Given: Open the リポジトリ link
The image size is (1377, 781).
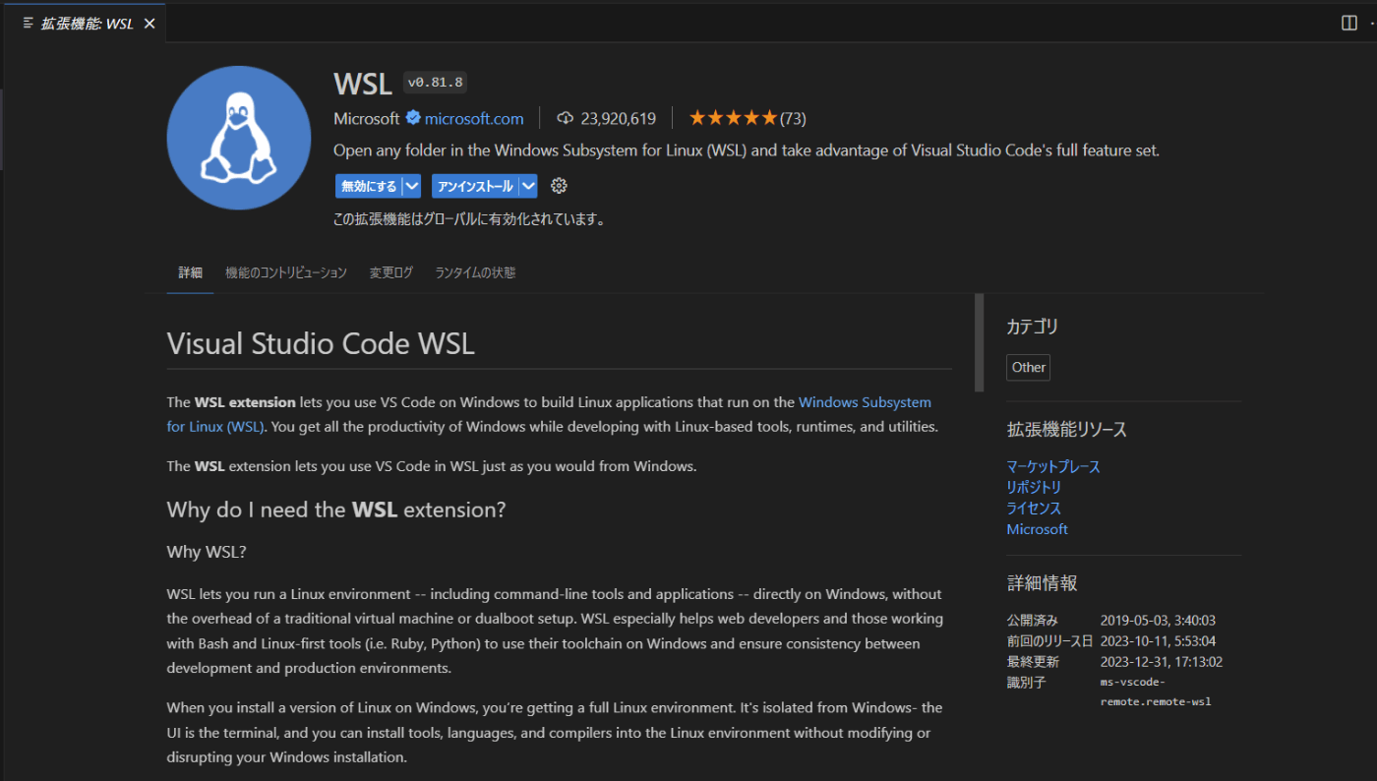Looking at the screenshot, I should (x=1034, y=487).
